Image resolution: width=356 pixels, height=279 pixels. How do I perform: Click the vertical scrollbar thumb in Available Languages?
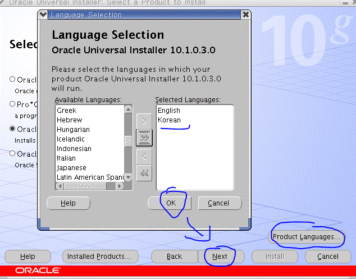coord(128,141)
